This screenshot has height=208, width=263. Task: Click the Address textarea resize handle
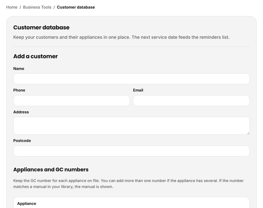[248, 133]
